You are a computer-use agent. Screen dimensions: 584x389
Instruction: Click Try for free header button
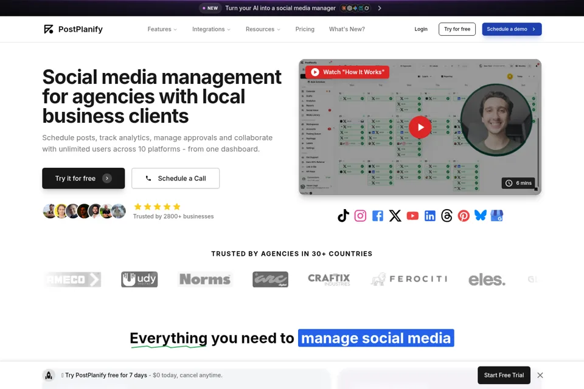click(x=457, y=29)
